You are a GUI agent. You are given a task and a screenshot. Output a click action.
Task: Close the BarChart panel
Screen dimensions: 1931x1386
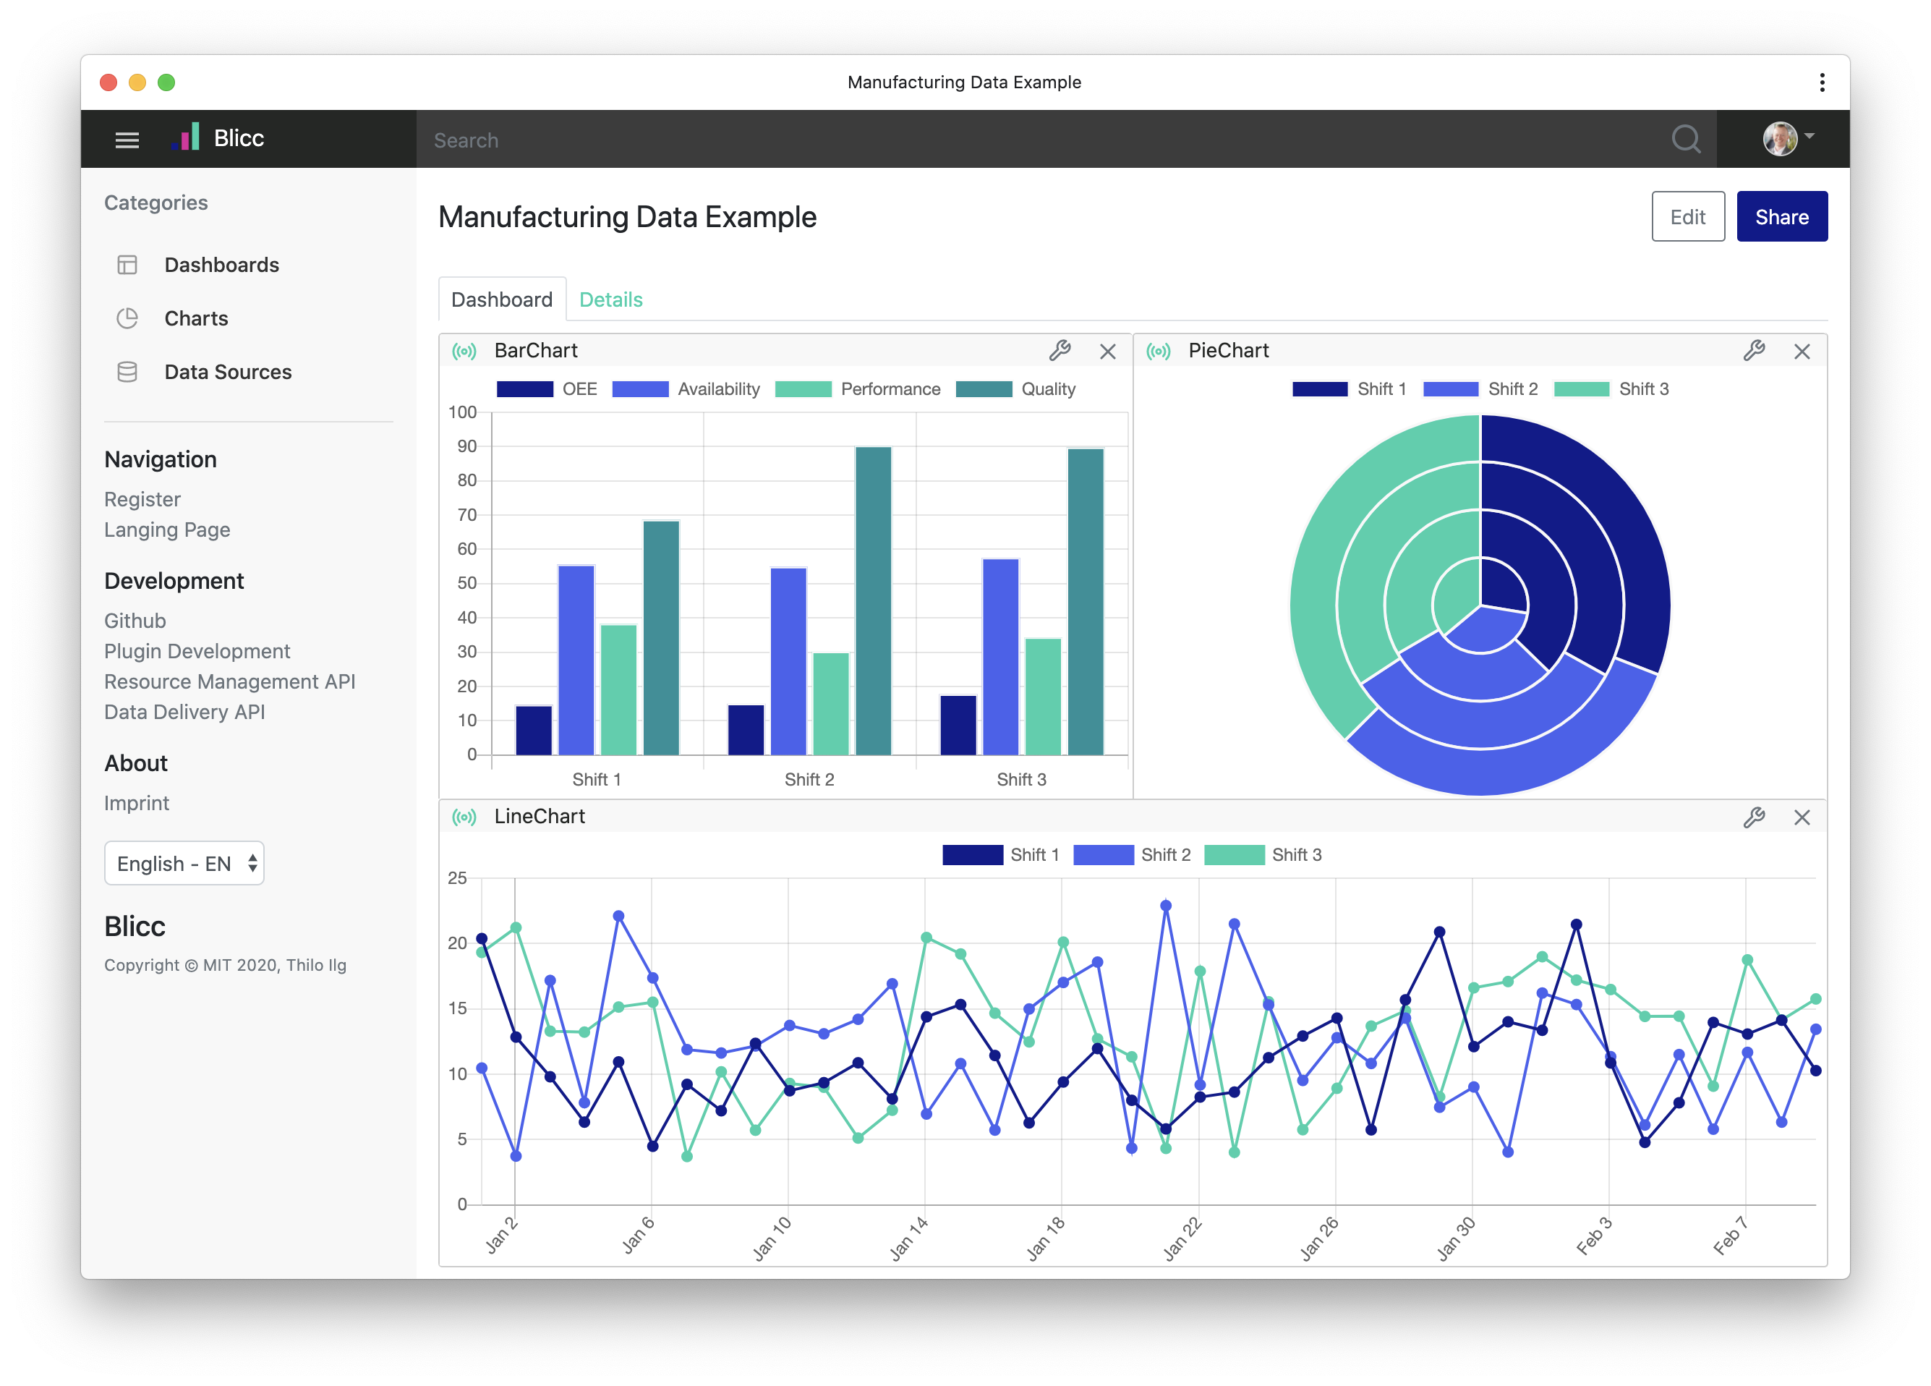click(1108, 352)
